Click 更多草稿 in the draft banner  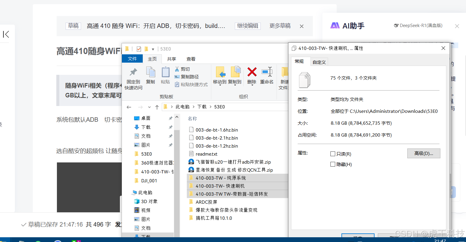pos(280,26)
